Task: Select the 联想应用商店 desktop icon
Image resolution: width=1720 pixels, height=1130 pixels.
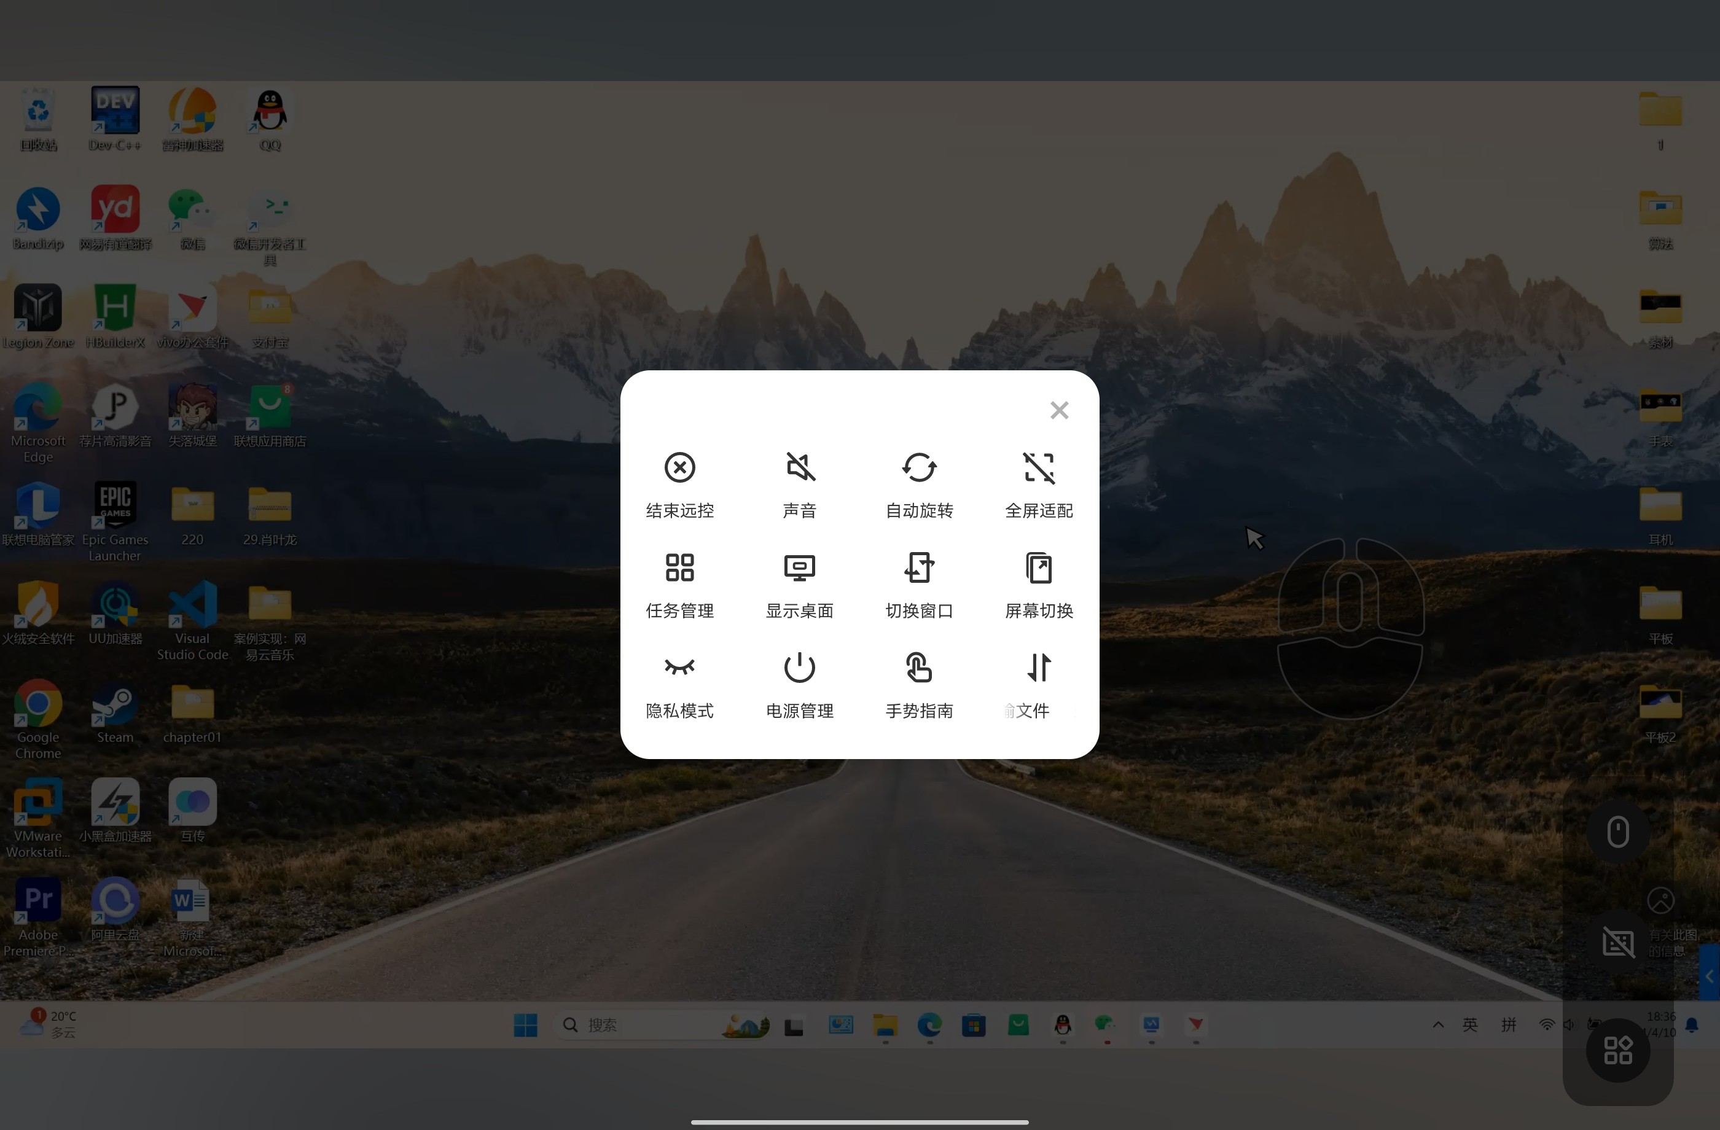Action: [x=270, y=415]
